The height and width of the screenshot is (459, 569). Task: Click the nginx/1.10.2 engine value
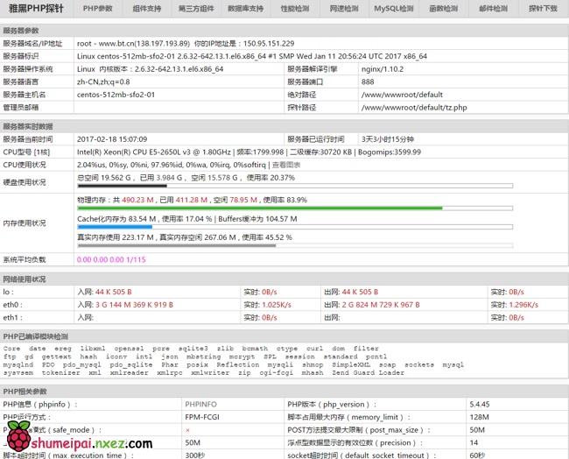383,69
